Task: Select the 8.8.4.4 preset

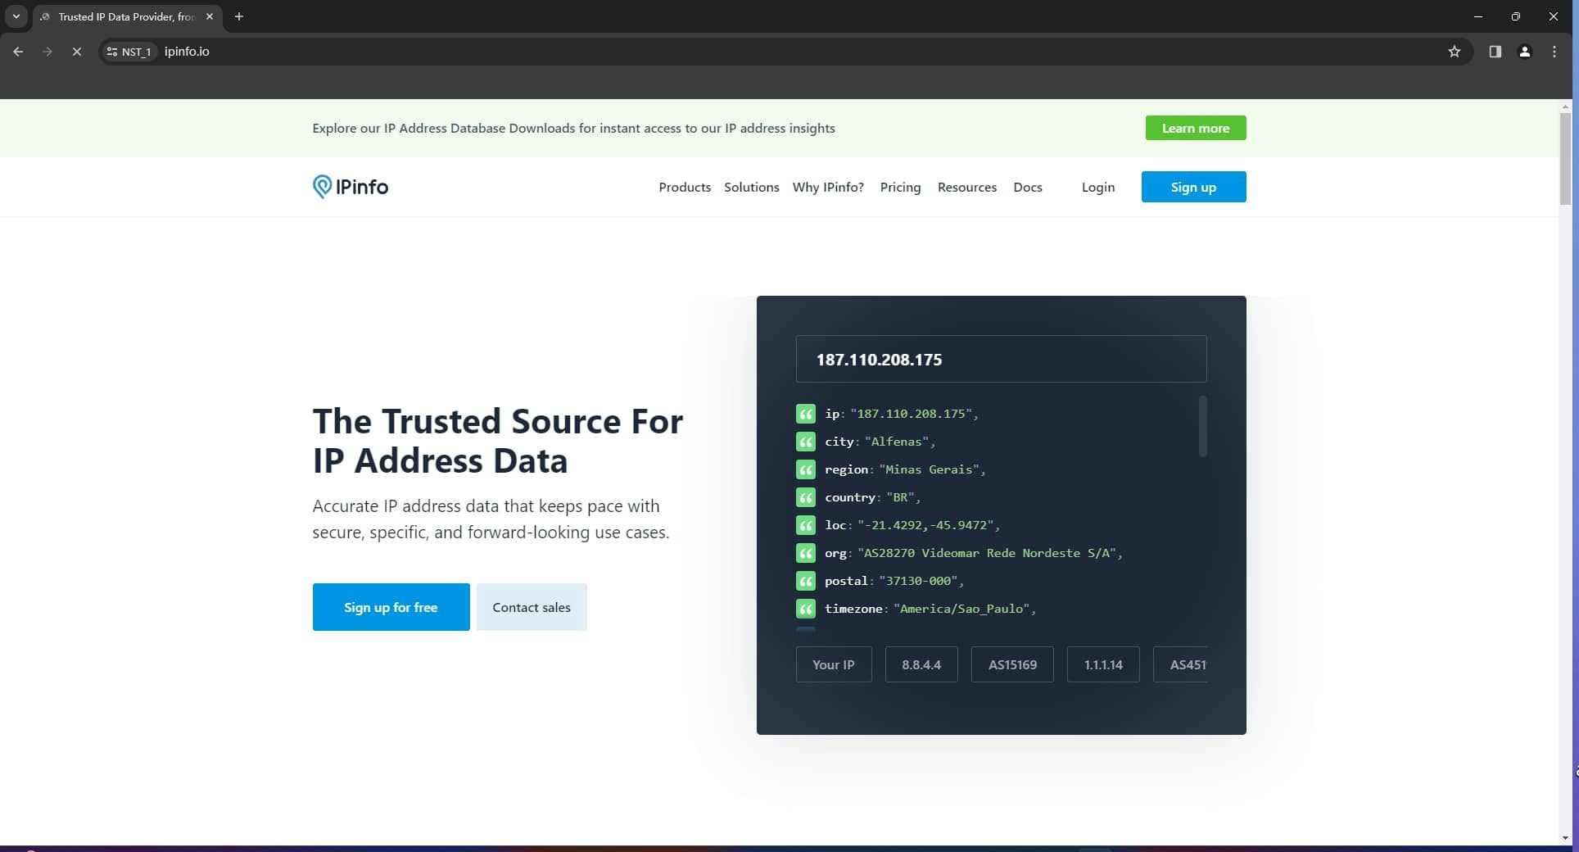Action: [921, 664]
